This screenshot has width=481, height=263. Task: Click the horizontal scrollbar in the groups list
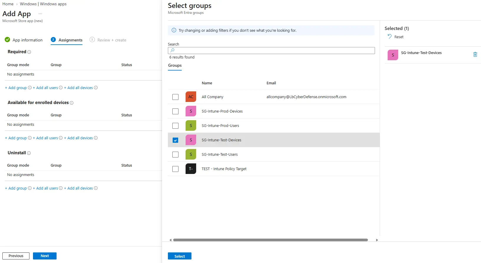coord(270,240)
